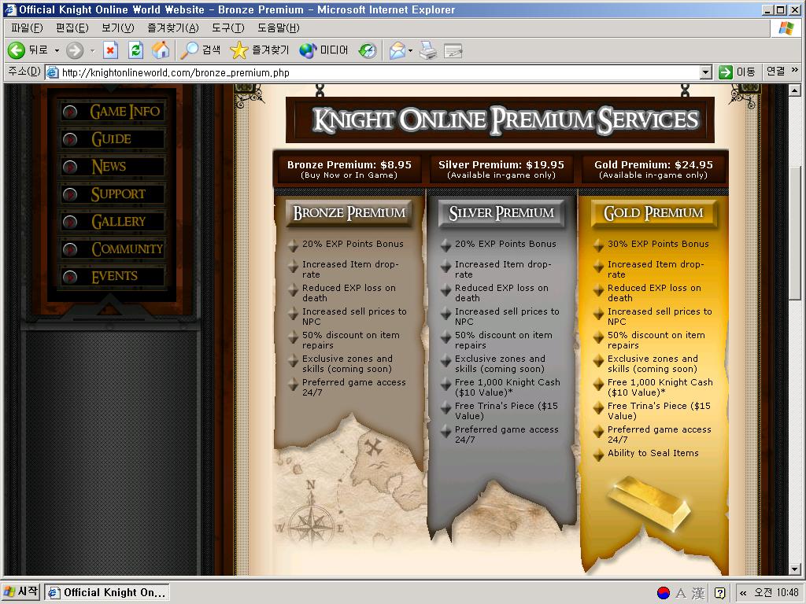This screenshot has width=806, height=604.
Task: Click the Start (시작) button
Action: tap(20, 593)
